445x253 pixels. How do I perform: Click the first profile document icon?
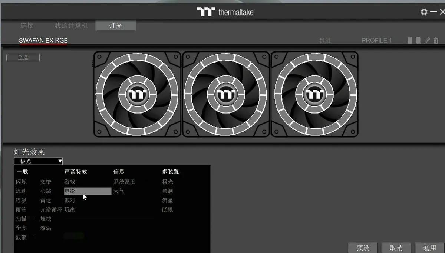click(410, 40)
